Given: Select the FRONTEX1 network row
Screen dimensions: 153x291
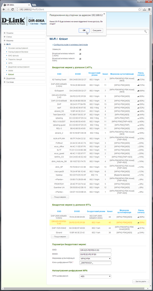Looking at the screenshot, I should (x=98, y=184).
